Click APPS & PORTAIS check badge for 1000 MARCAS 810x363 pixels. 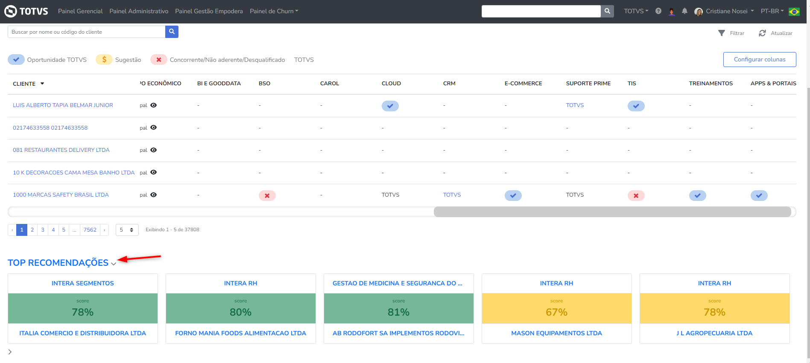tap(759, 195)
